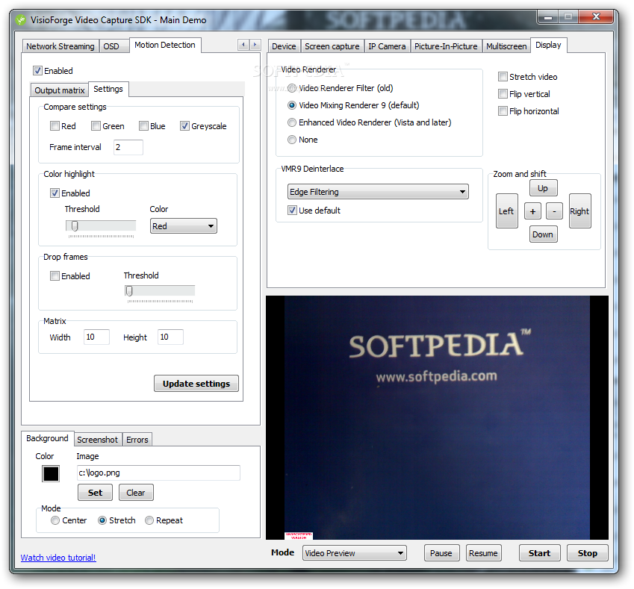
Task: Resume the video capture
Action: 483,553
